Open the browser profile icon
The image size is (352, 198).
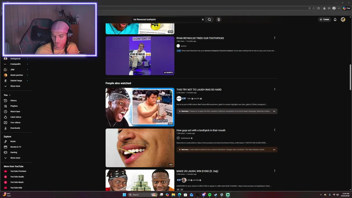tap(334, 8)
